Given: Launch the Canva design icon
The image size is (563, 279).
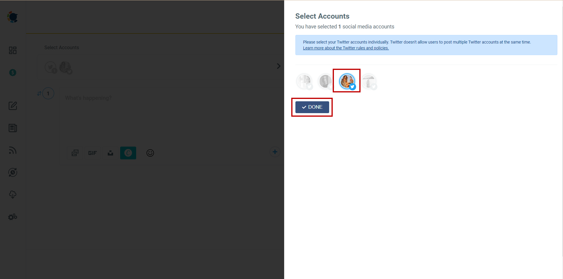Looking at the screenshot, I should point(128,153).
